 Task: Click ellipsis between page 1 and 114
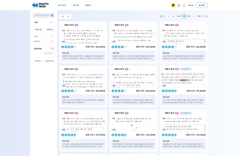click(x=173, y=16)
